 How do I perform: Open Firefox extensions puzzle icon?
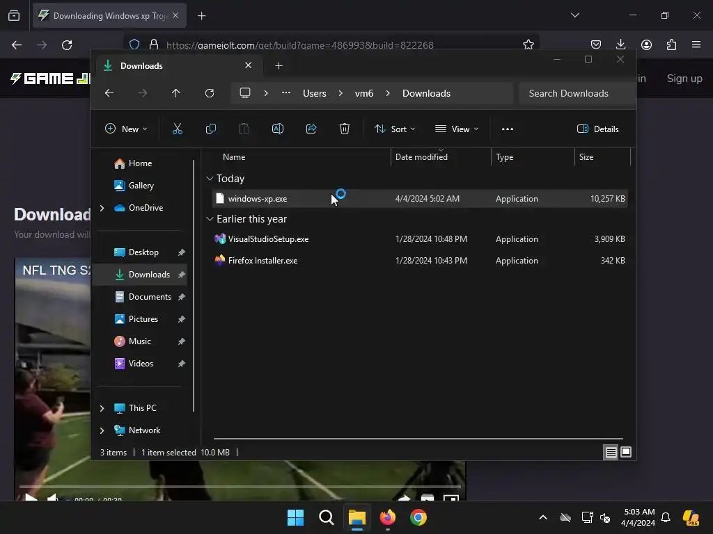coord(672,44)
